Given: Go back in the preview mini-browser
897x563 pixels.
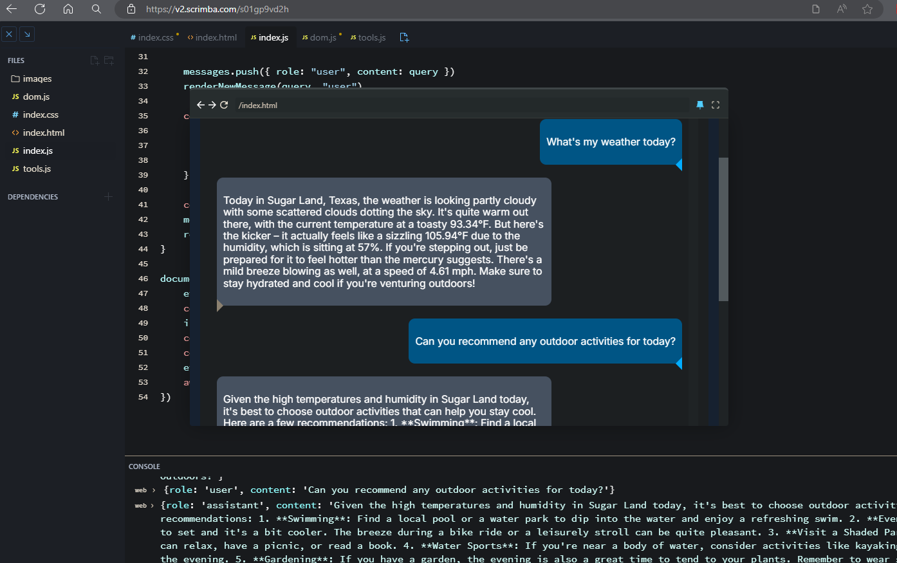Looking at the screenshot, I should tap(201, 105).
